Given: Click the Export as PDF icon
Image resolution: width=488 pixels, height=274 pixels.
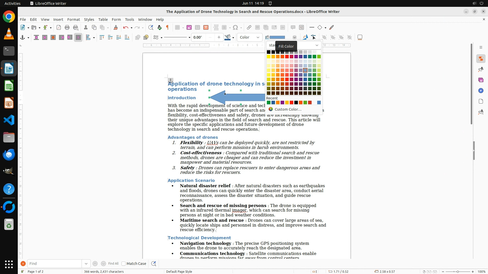Looking at the screenshot, I should pos(59,28).
